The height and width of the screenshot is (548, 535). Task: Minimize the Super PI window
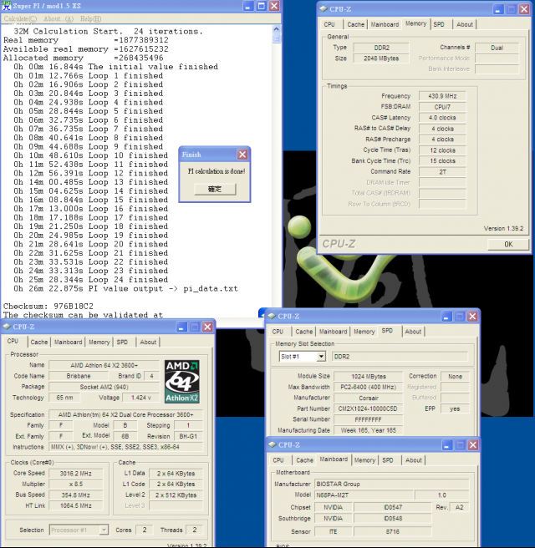coord(248,6)
